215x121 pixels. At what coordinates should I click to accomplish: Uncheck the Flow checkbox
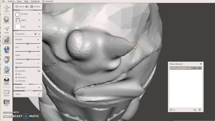click(16, 74)
